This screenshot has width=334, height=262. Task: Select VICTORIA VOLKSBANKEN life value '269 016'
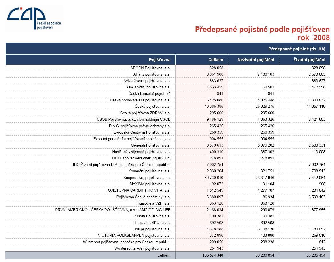tap(319, 235)
